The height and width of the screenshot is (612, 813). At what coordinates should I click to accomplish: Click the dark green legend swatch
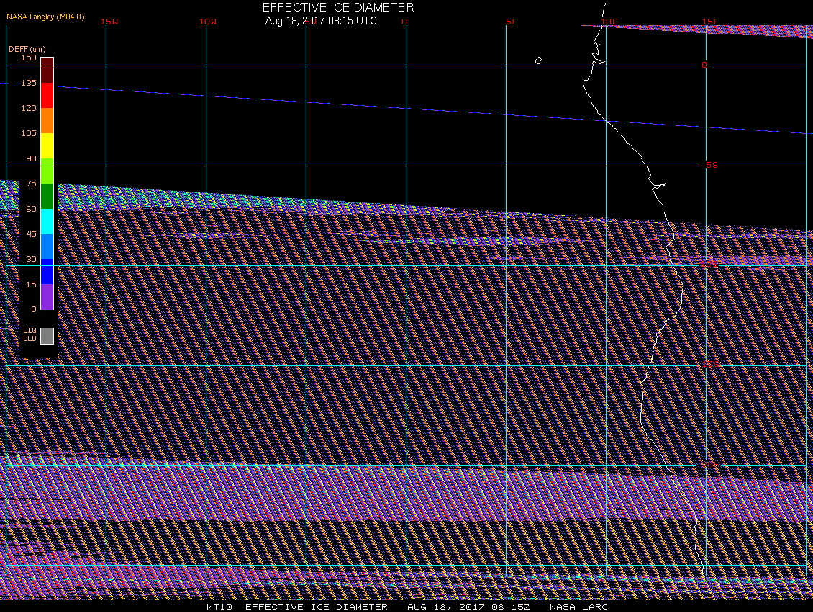coord(47,197)
